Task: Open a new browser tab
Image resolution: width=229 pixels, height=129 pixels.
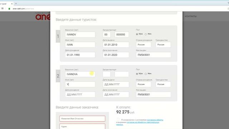Action: [16, 4]
